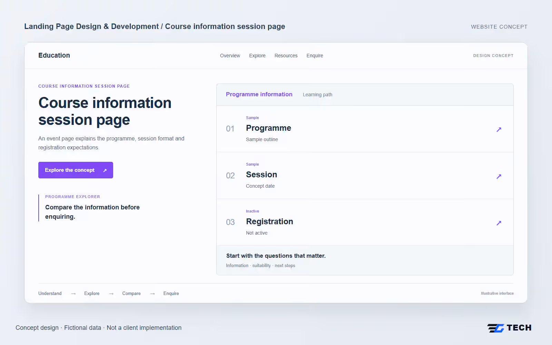Click the Sample outline text
The image size is (552, 345).
(262, 139)
